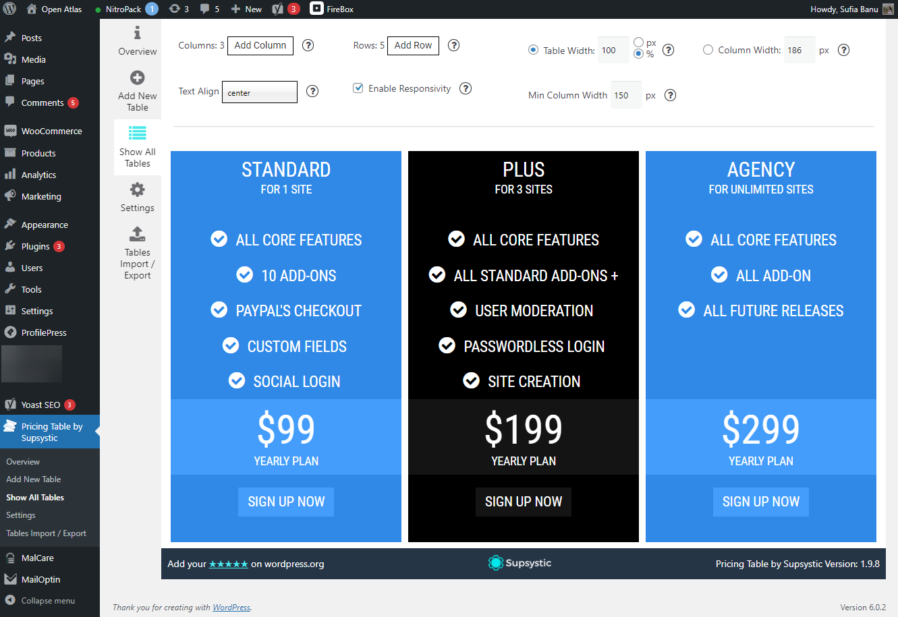
Task: Click the help icon beside Min Column Width
Action: 671,95
